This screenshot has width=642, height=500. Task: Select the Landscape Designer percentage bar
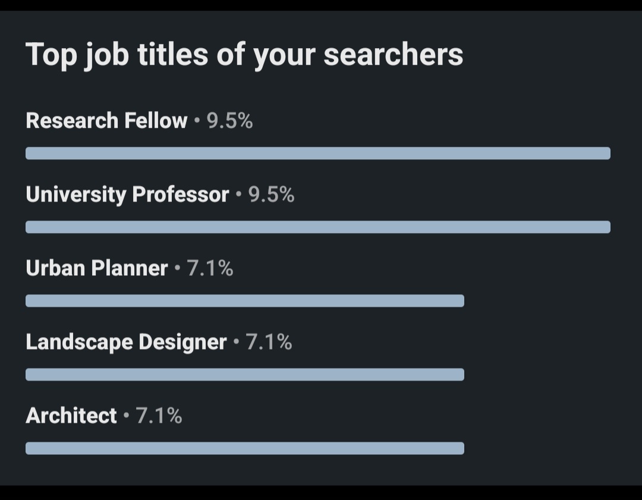pyautogui.click(x=244, y=375)
